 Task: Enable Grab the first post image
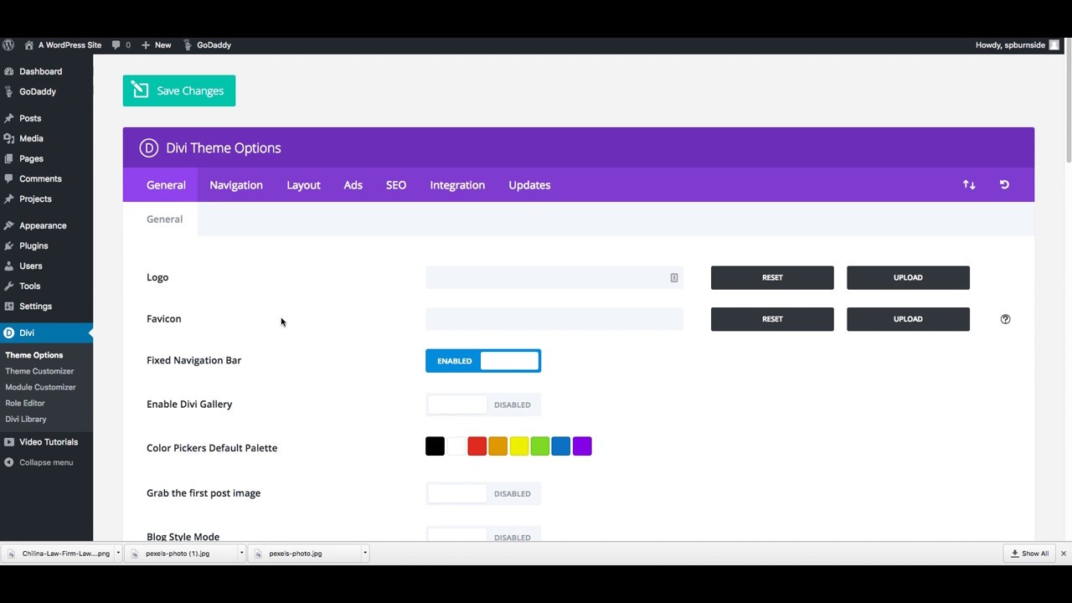coord(483,493)
